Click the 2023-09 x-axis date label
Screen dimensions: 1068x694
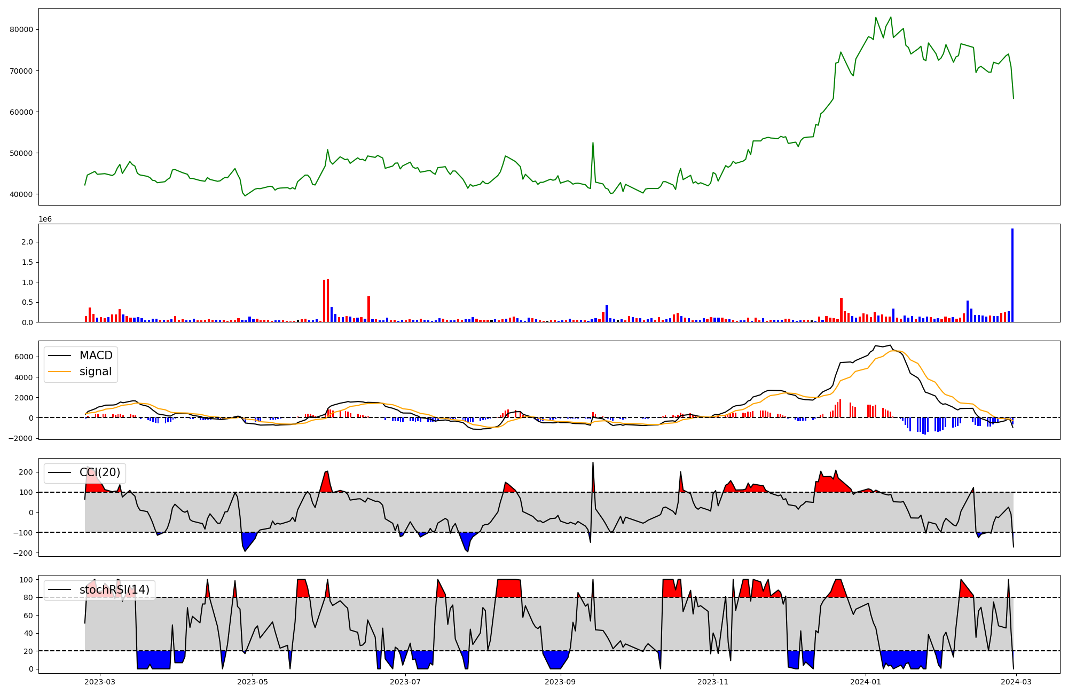[561, 682]
